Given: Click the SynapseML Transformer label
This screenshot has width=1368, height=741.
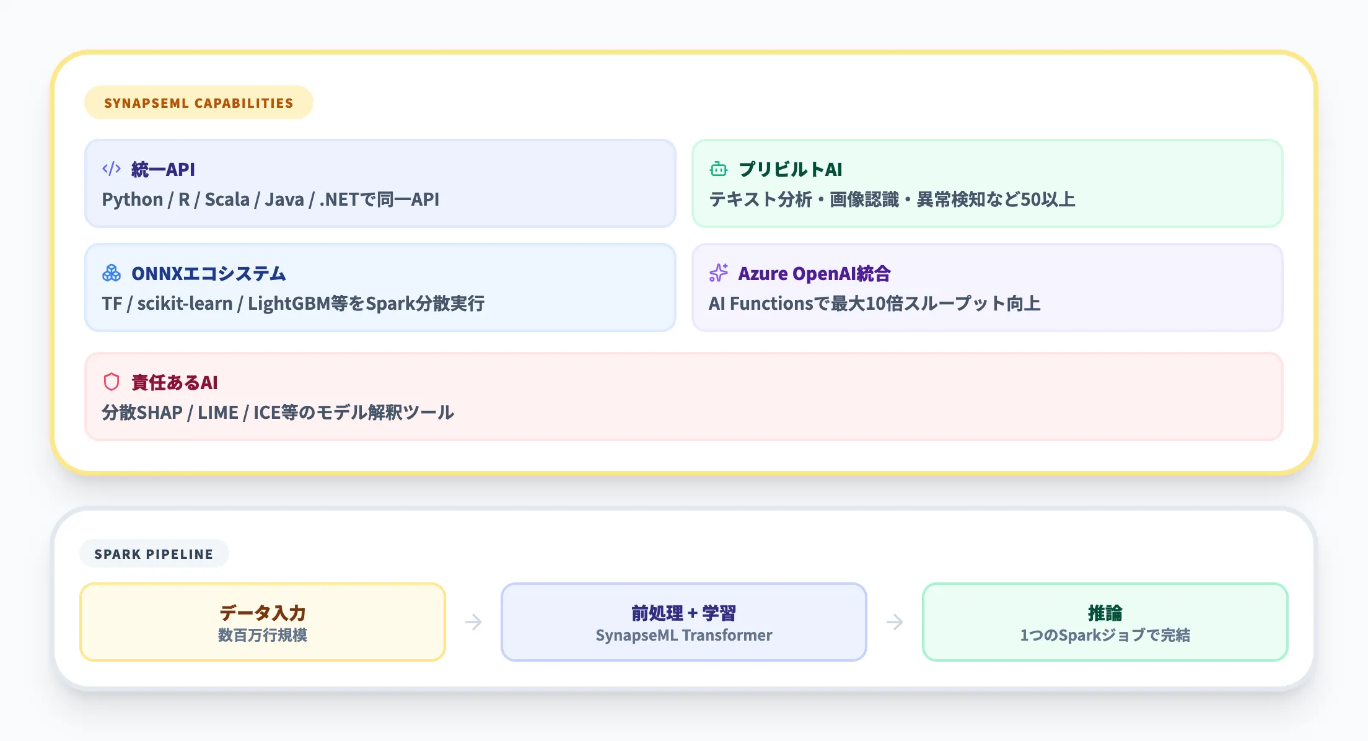Looking at the screenshot, I should [683, 635].
